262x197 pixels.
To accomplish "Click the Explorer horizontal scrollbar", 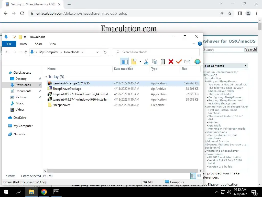I will [x=123, y=171].
